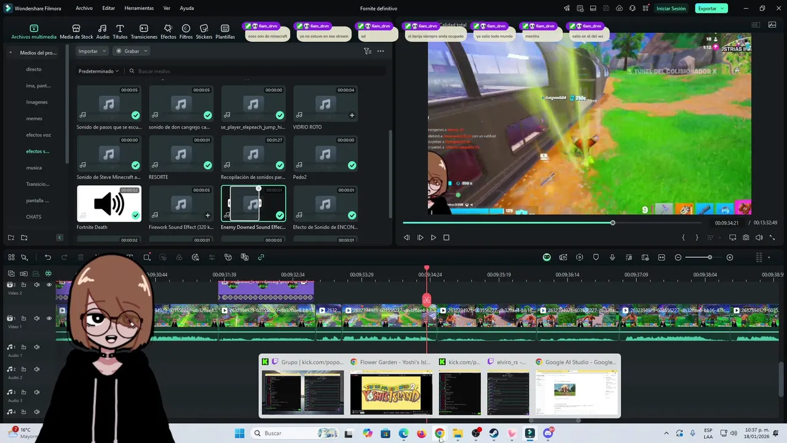Viewport: 787px width, 443px height.
Task: Lock the Audio 1 track
Action: coord(23,347)
